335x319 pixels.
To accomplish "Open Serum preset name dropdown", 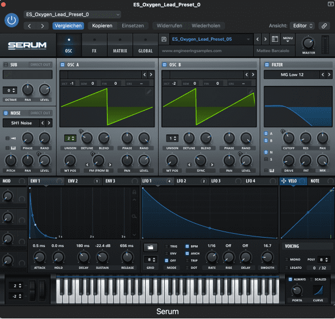I will tap(211, 39).
